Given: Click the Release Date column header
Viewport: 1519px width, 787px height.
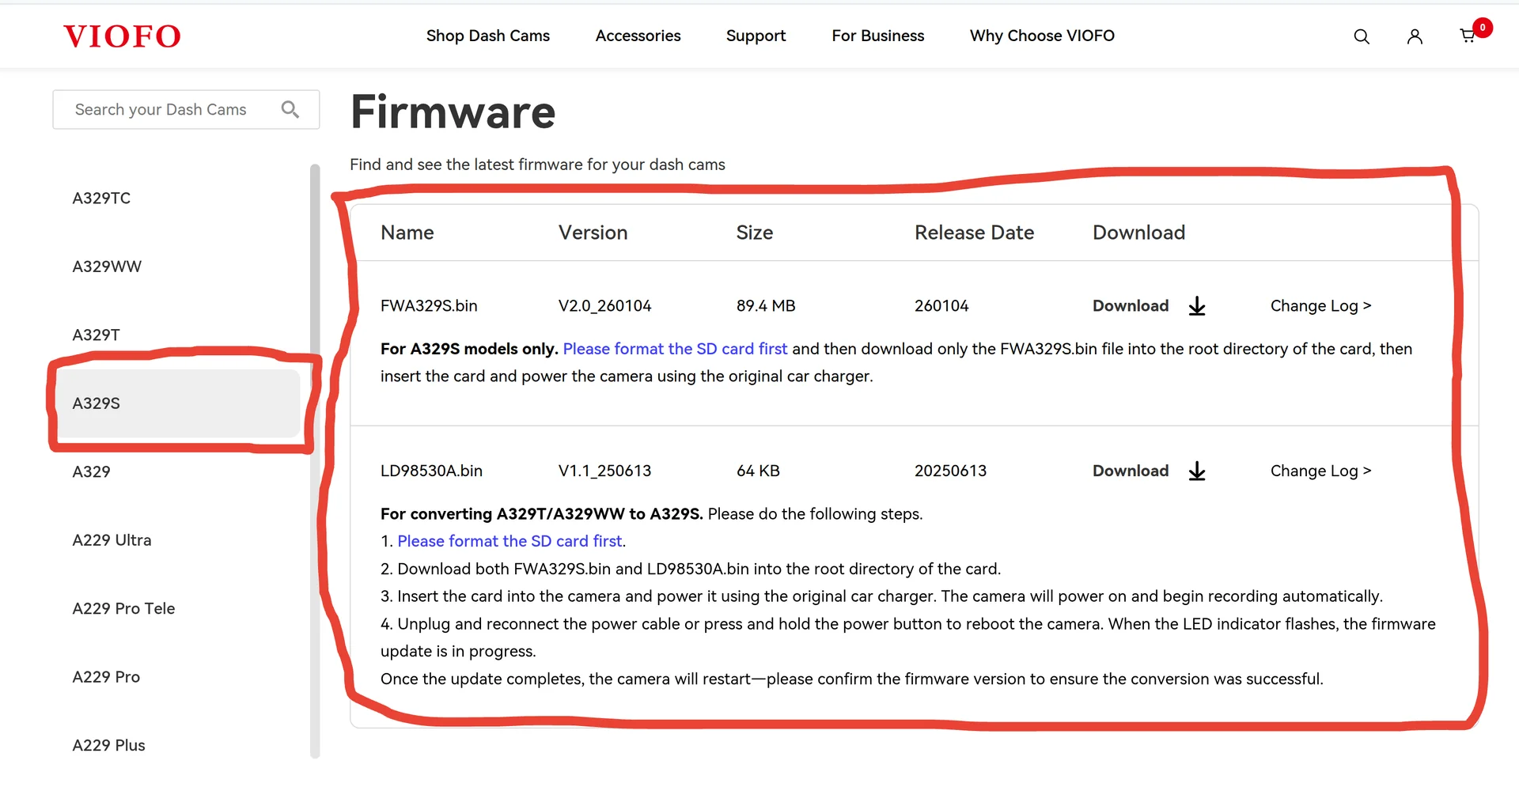Looking at the screenshot, I should (x=974, y=233).
